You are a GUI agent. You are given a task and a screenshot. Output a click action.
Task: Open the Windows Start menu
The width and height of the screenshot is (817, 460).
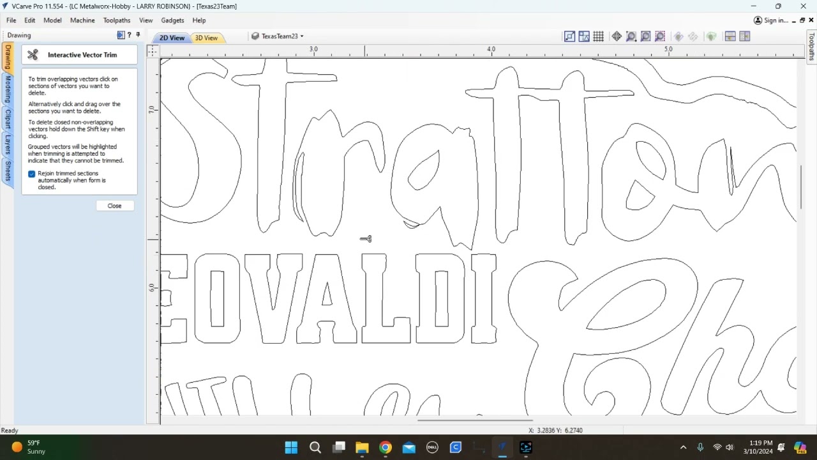click(x=291, y=447)
